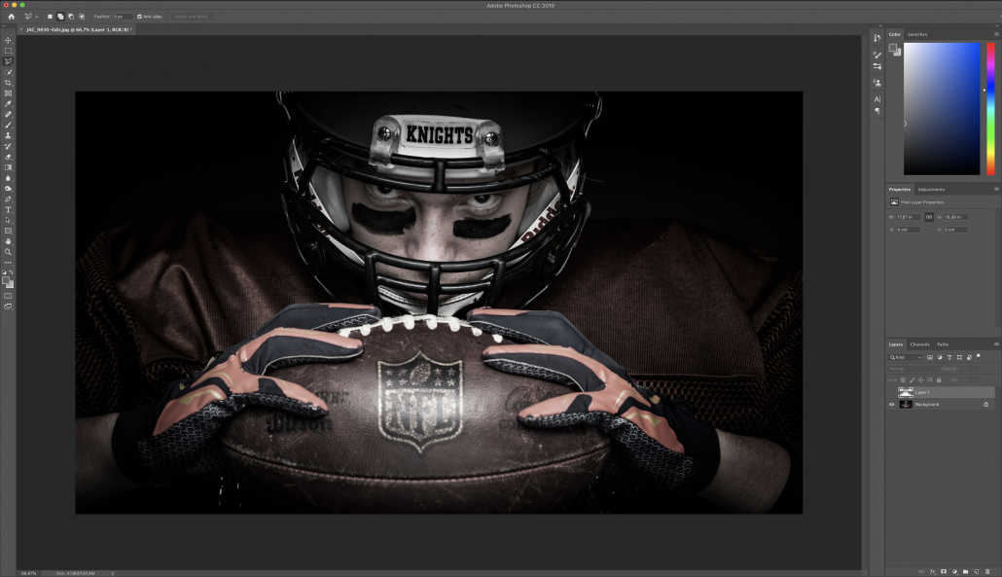Open the Character panel icon
This screenshot has width=1002, height=577.
tap(877, 99)
